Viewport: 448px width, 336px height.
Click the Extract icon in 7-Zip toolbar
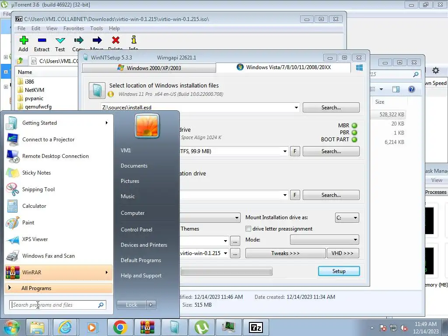click(42, 40)
